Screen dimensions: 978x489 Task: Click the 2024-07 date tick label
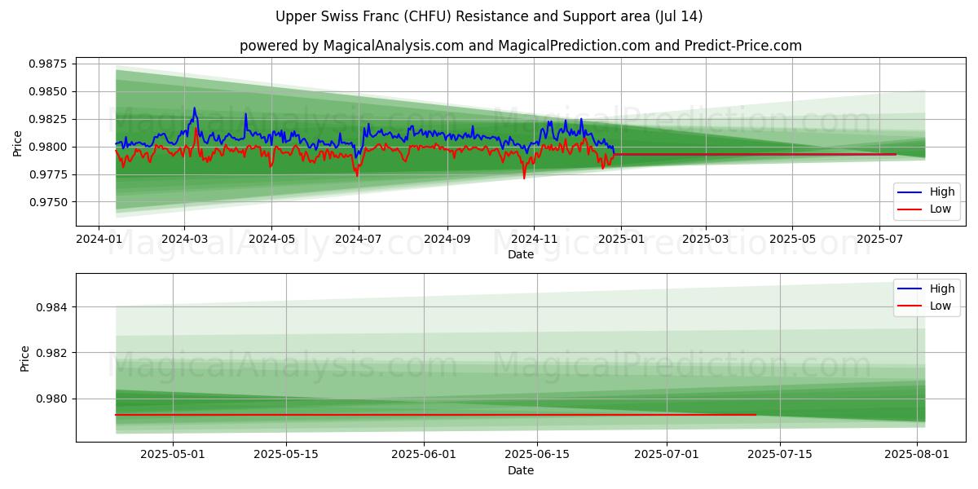(359, 240)
